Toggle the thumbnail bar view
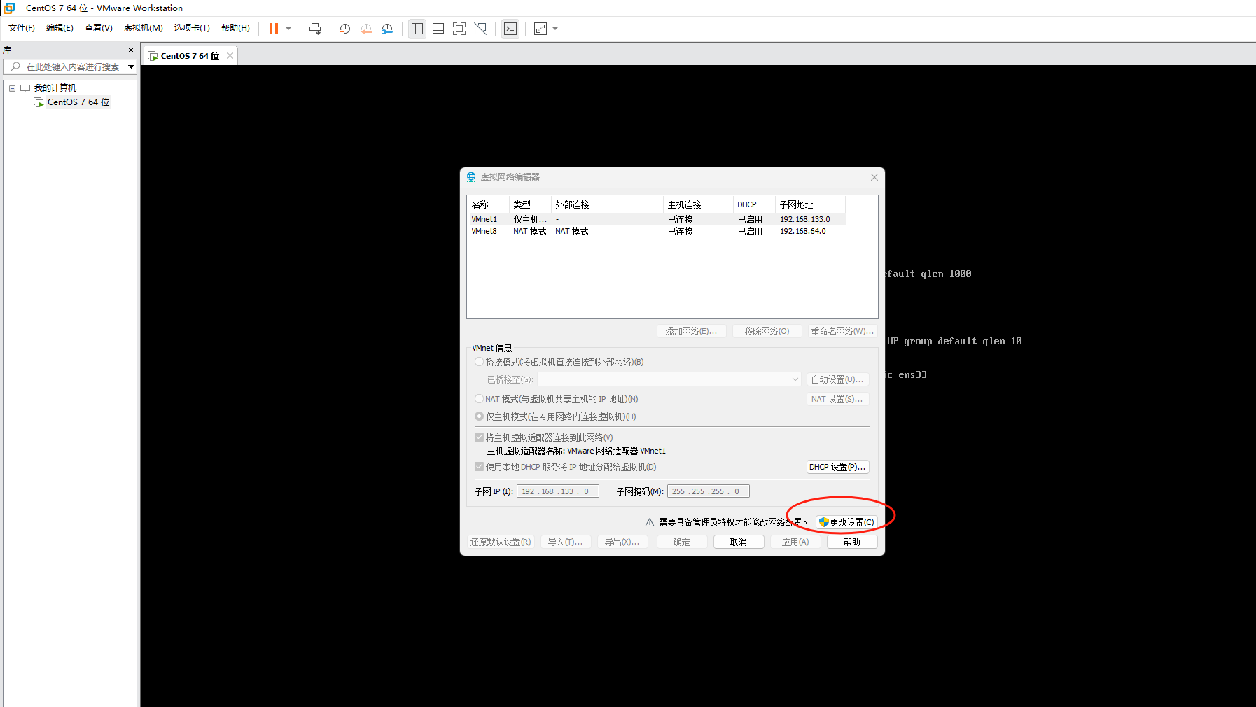The image size is (1256, 707). pos(438,29)
